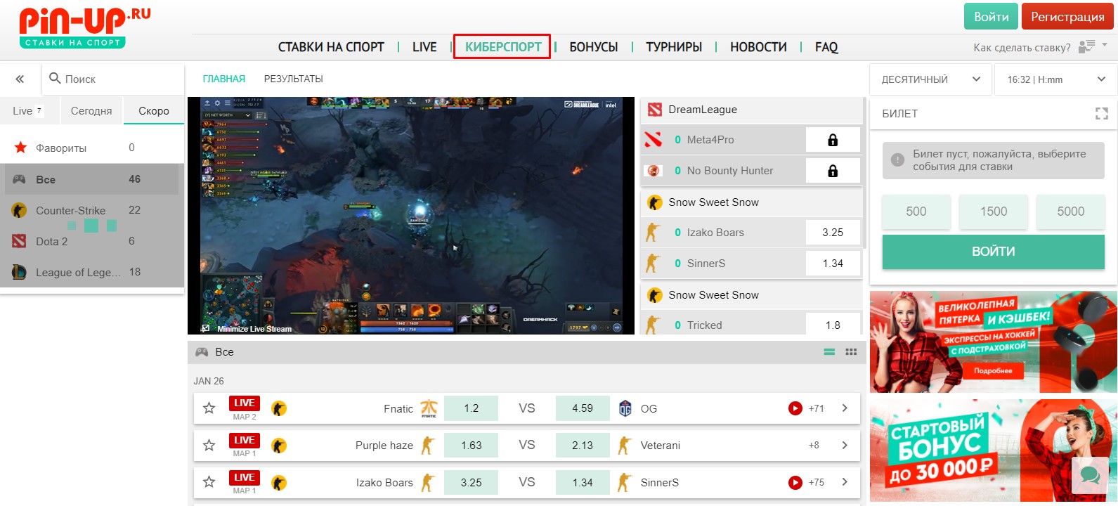Image resolution: width=1118 pixels, height=506 pixels.
Task: Click Counter-Strike icon in sidebar
Action: (20, 210)
